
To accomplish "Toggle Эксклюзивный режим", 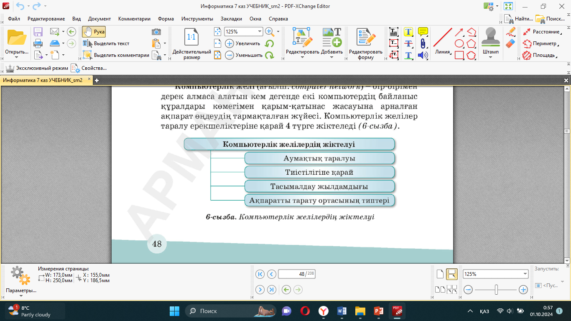I will [37, 68].
